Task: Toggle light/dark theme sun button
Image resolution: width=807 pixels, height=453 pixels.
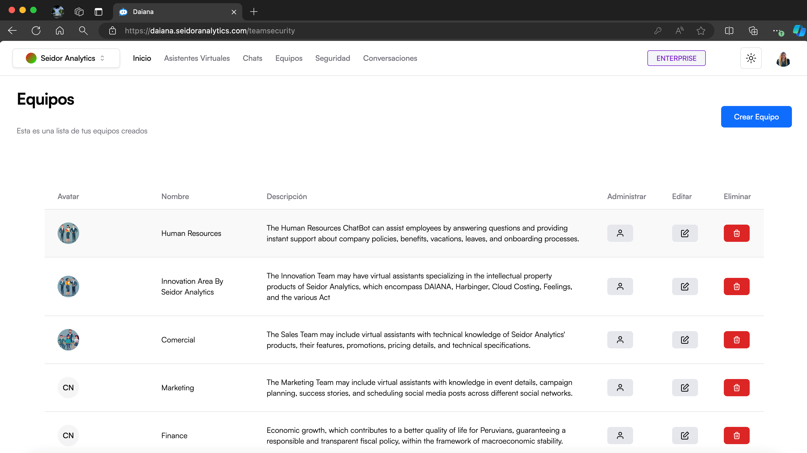Action: pos(751,58)
